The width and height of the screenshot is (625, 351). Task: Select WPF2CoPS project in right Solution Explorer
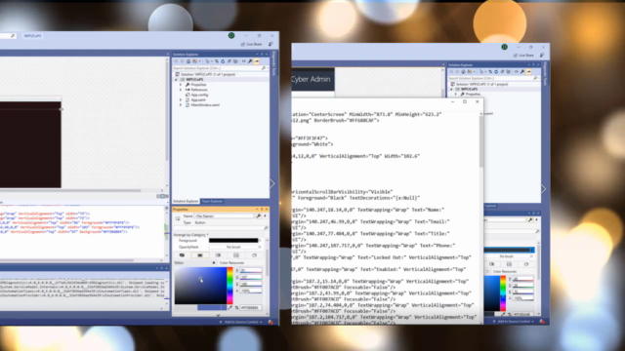(x=469, y=89)
